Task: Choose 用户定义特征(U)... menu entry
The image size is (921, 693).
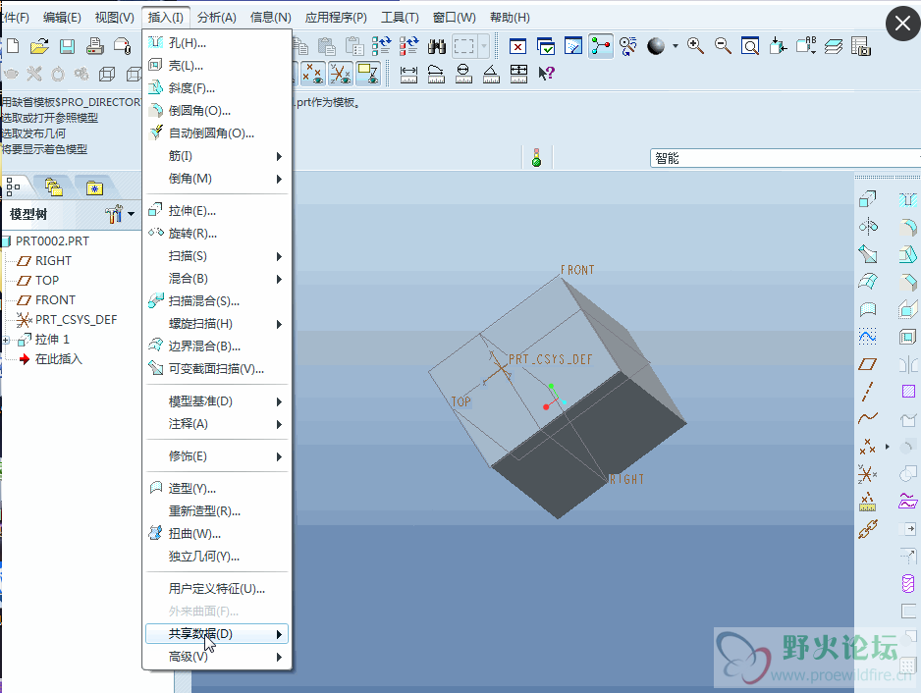Action: 217,589
